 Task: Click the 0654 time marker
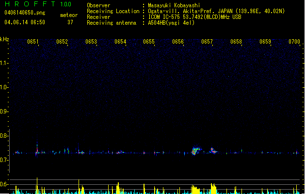[120, 42]
